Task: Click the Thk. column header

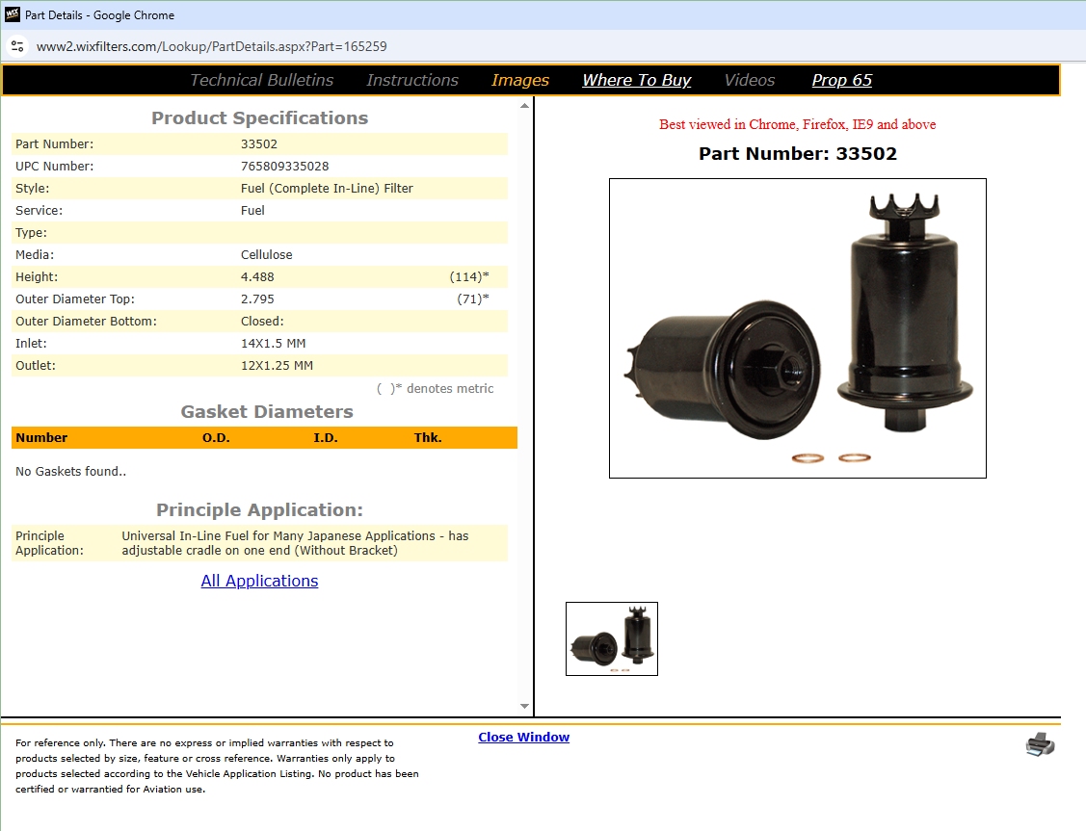Action: point(428,437)
